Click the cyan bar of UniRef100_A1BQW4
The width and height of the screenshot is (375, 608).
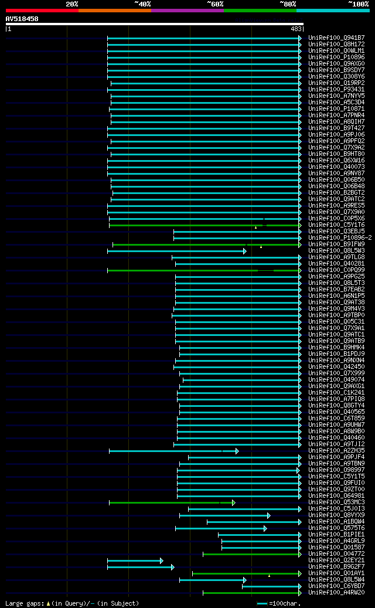pos(254,522)
